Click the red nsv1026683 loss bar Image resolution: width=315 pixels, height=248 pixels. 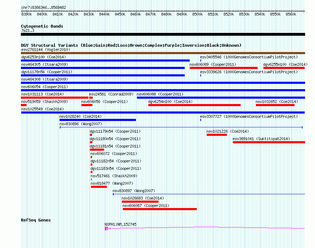coord(140,202)
